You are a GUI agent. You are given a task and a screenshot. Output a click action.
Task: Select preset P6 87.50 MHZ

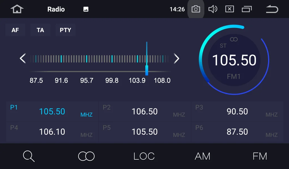click(237, 132)
